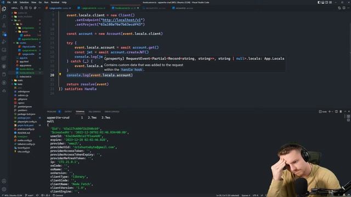Toggle bottom panel visibility in the title bar

(323, 2)
